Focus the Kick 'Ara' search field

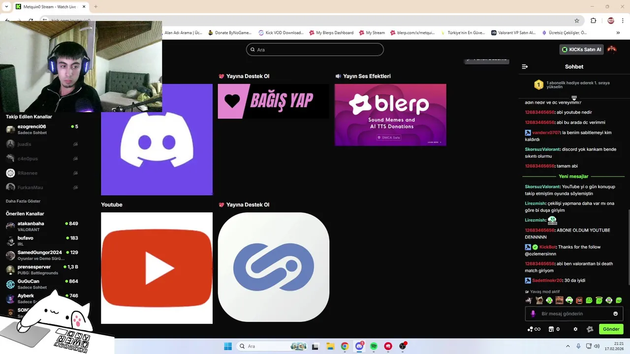click(315, 50)
